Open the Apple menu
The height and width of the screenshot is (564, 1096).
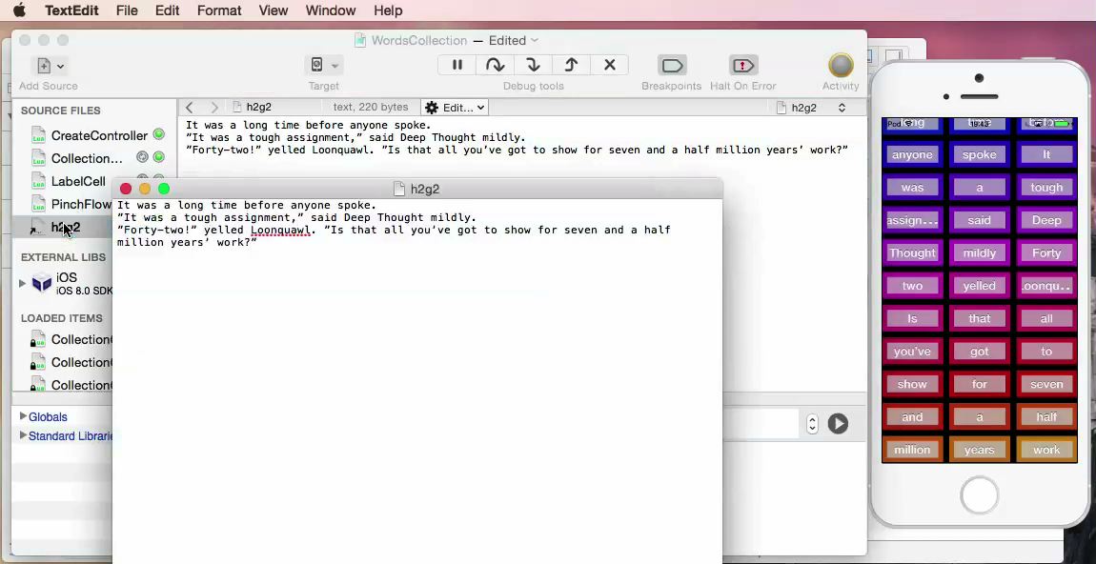(x=20, y=10)
